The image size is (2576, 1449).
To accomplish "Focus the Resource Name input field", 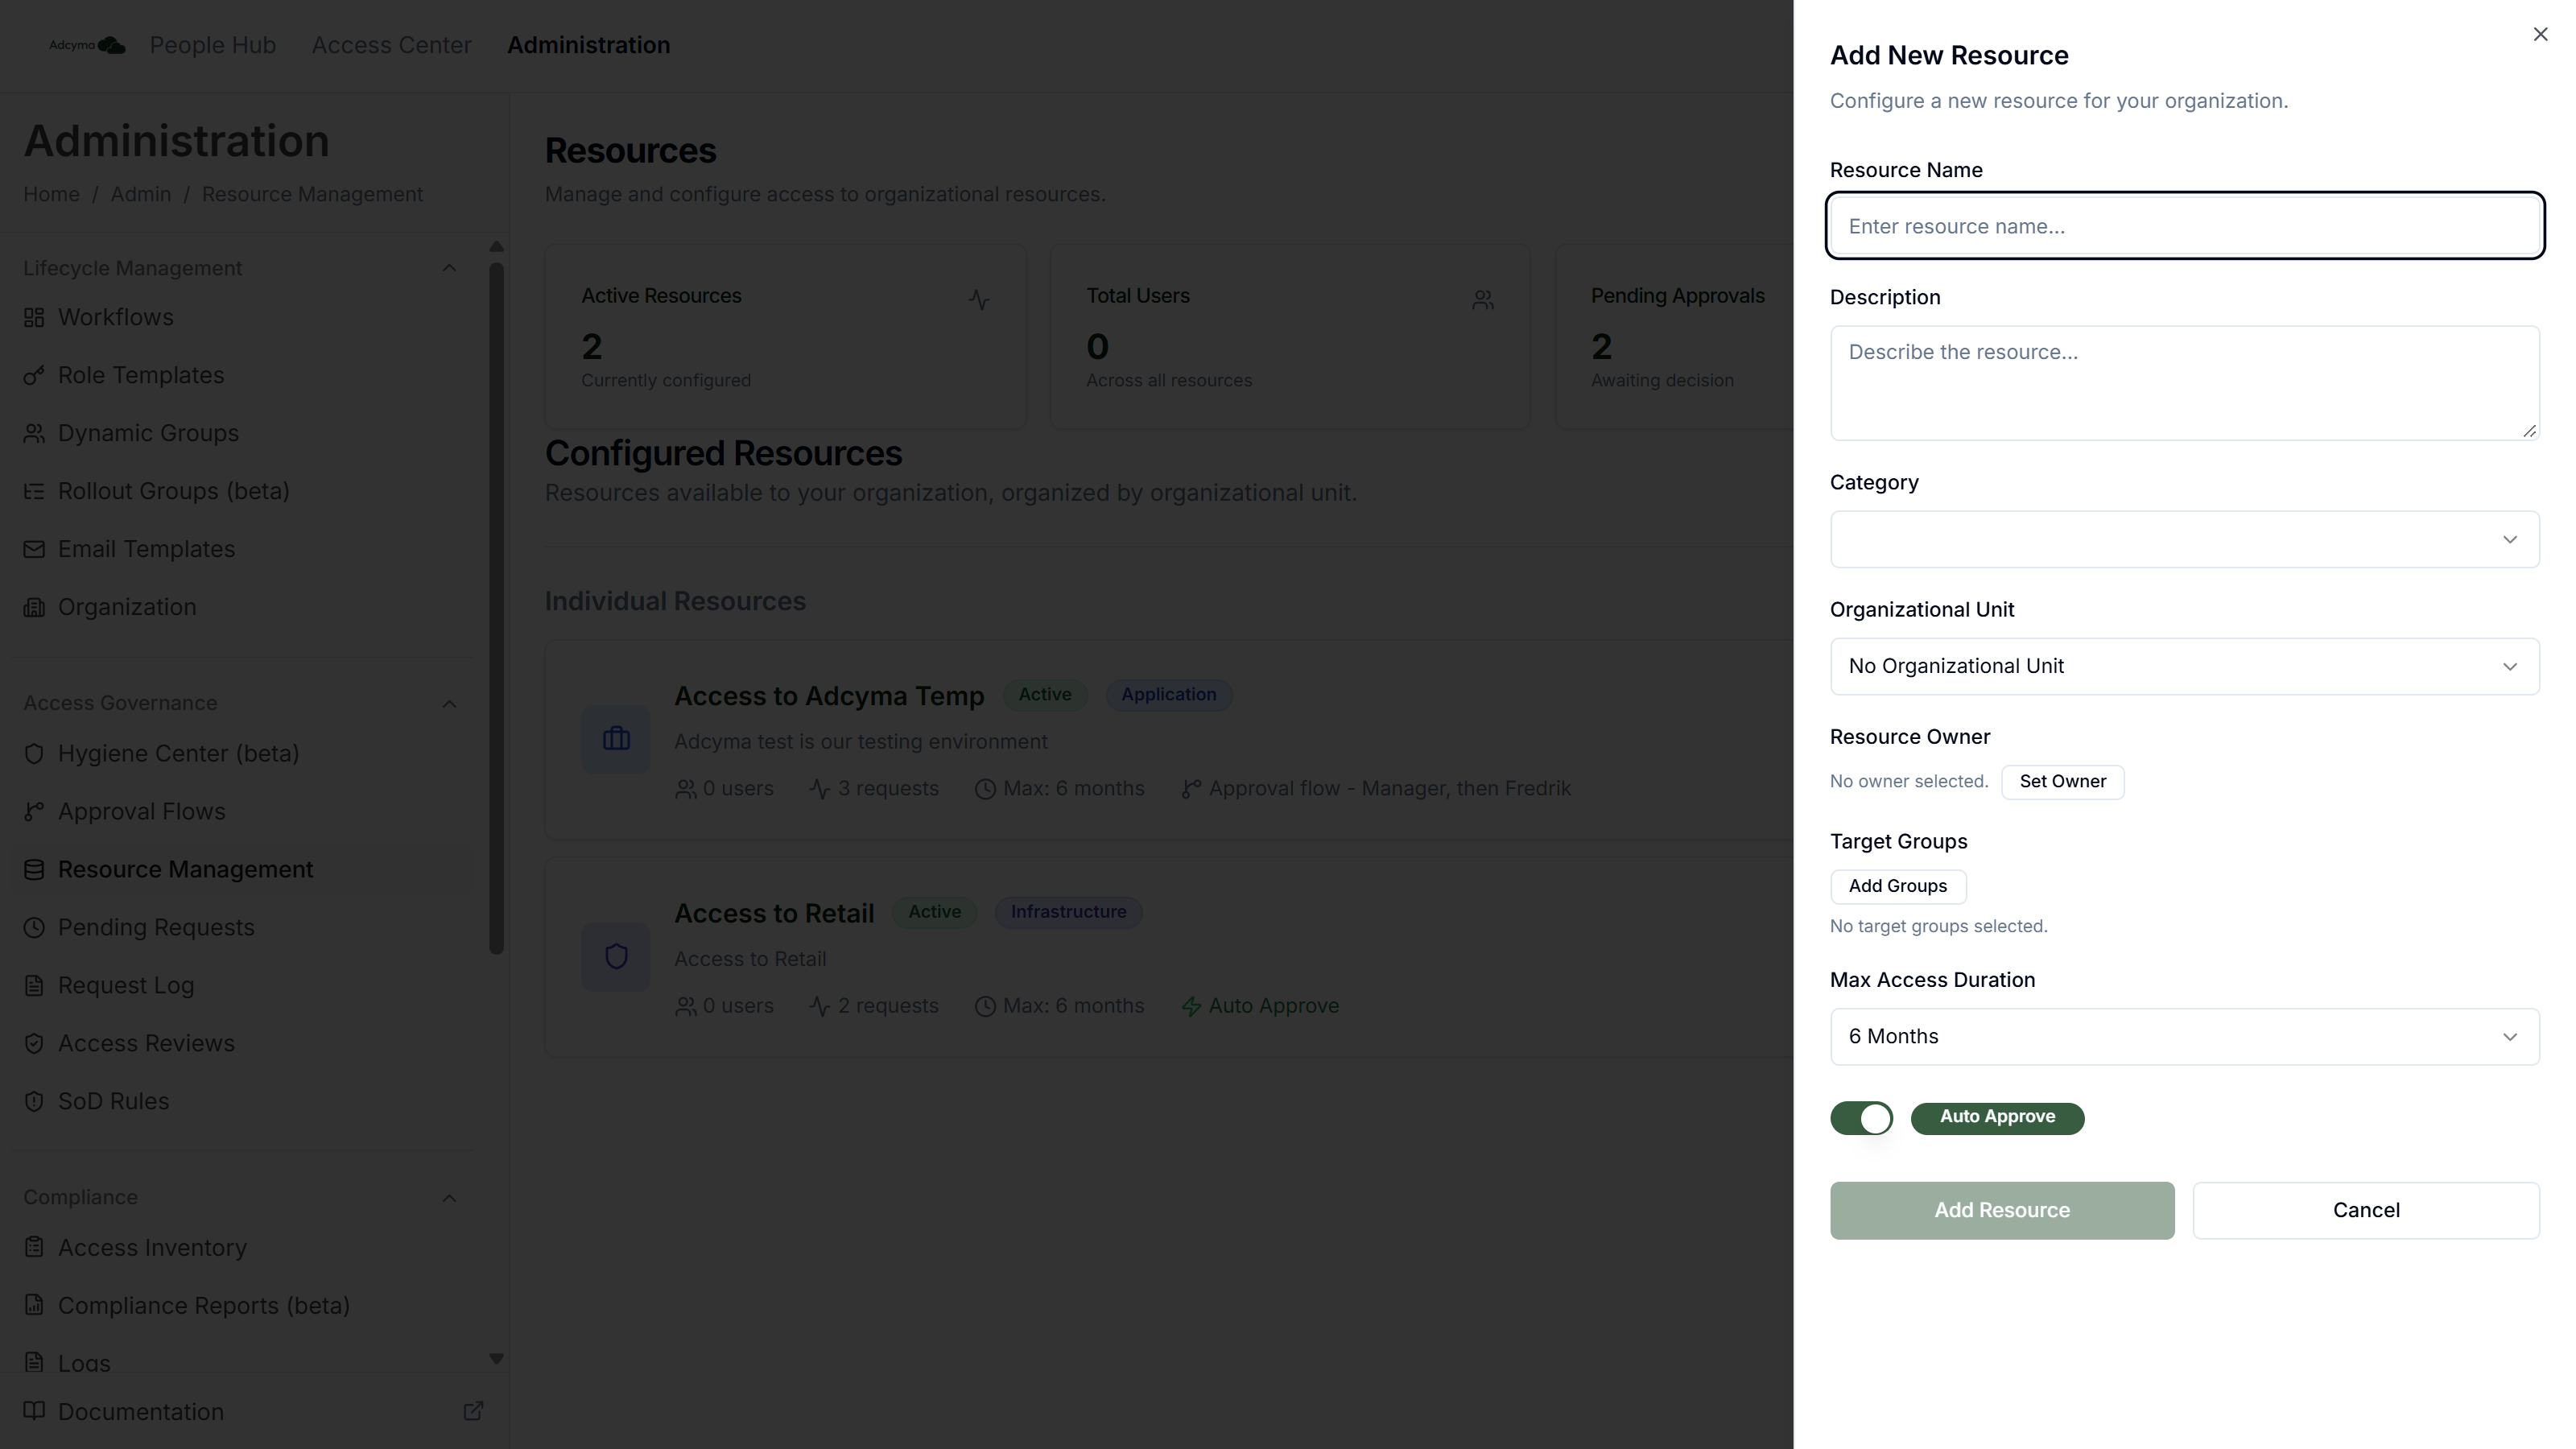I will (2184, 226).
